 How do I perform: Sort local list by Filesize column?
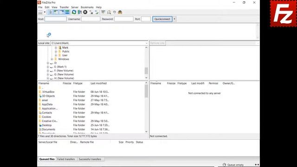coord(67,83)
